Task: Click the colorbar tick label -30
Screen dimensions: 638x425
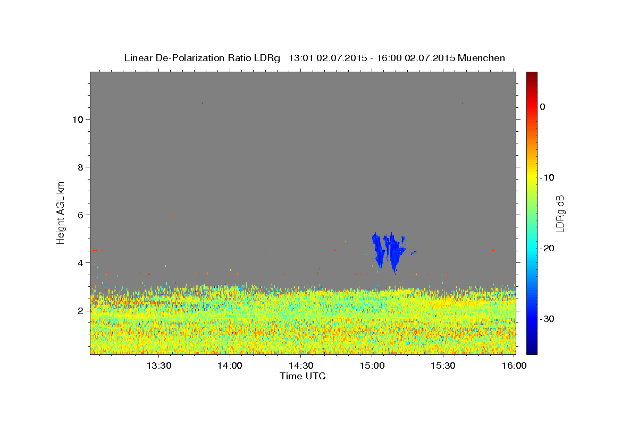Action: click(x=547, y=319)
